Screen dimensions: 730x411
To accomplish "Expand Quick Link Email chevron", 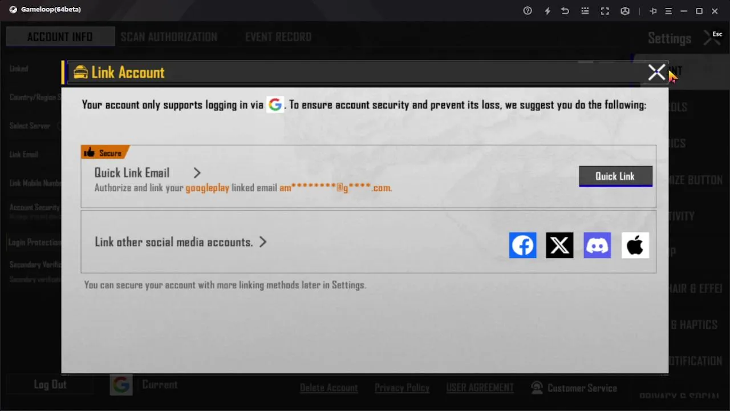I will point(197,173).
